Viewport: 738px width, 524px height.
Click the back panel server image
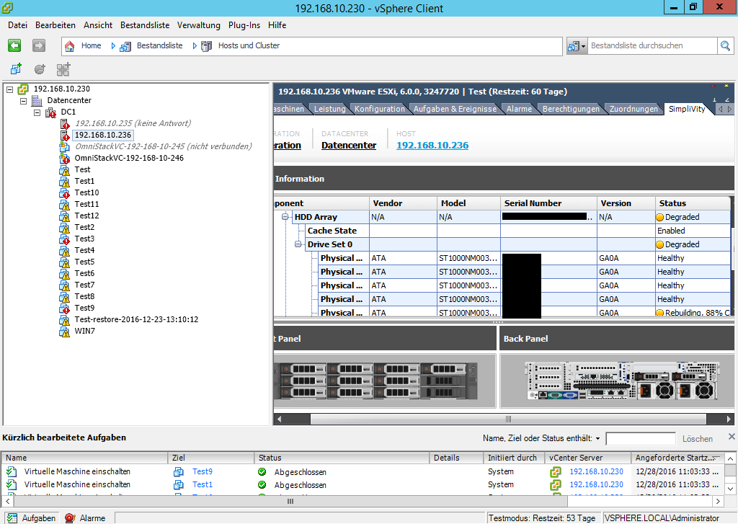tap(623, 381)
